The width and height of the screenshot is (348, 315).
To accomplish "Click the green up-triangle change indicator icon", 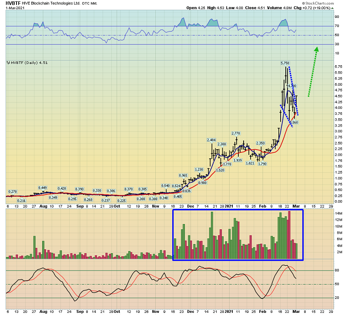I will tap(332, 8).
